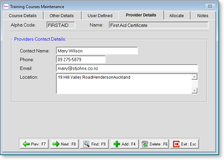Screen dimensions: 224x160
Task: Close the Training Courses Maintenance window
Action: [x=210, y=6]
